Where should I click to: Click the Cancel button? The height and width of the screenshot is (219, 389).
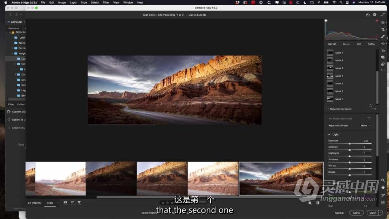pos(339,213)
